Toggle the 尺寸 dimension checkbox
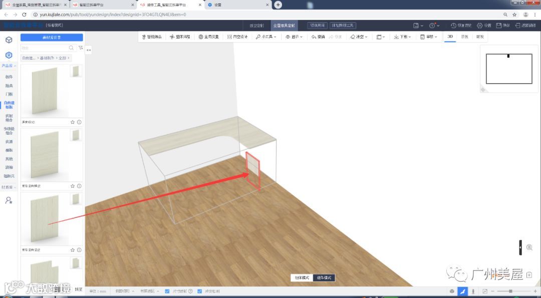The height and width of the screenshot is (298, 541). coord(167,291)
